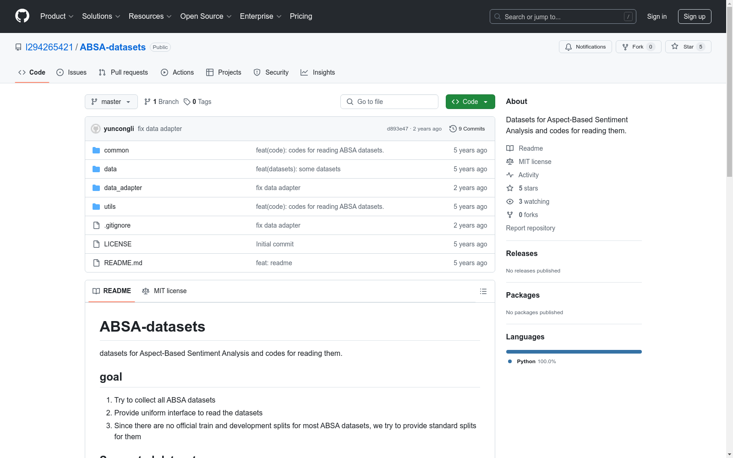This screenshot has width=733, height=458.
Task: Open the Releases heading link
Action: click(x=522, y=253)
